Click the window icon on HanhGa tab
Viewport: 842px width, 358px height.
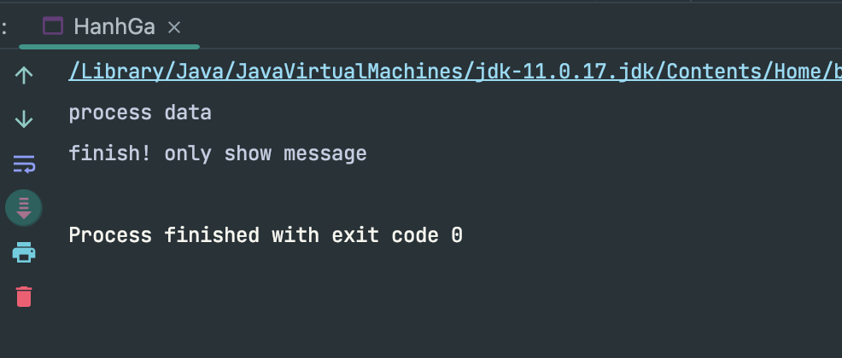coord(53,26)
